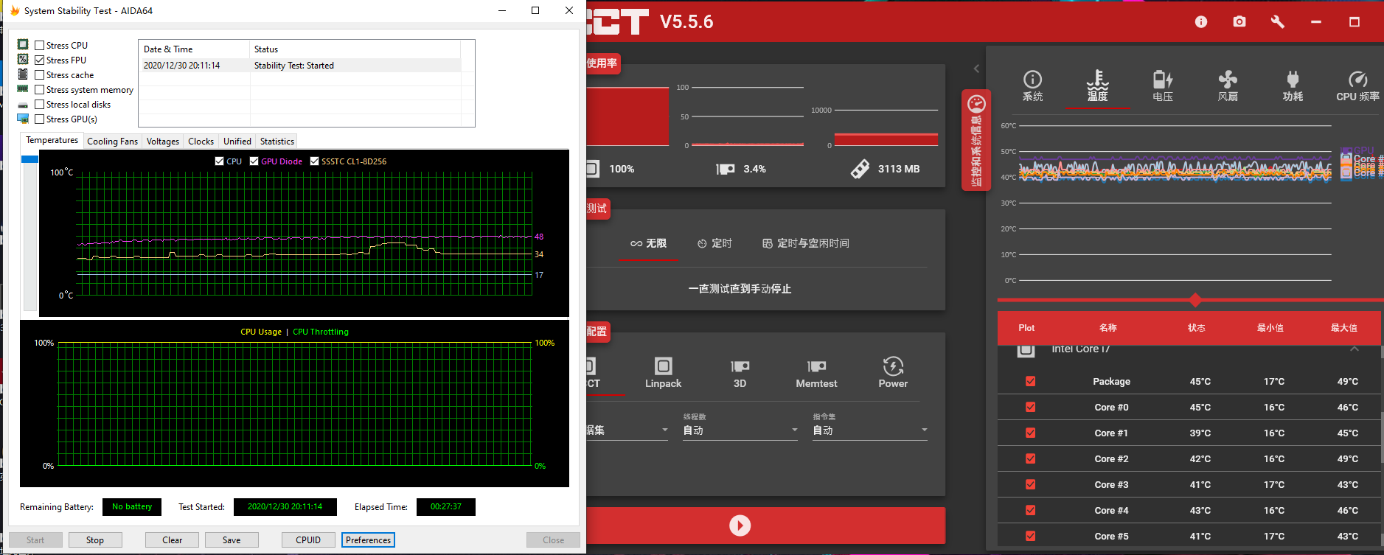Toggle SSSTC CL1-8D256 graph checkbox
The image size is (1384, 555).
(x=314, y=161)
